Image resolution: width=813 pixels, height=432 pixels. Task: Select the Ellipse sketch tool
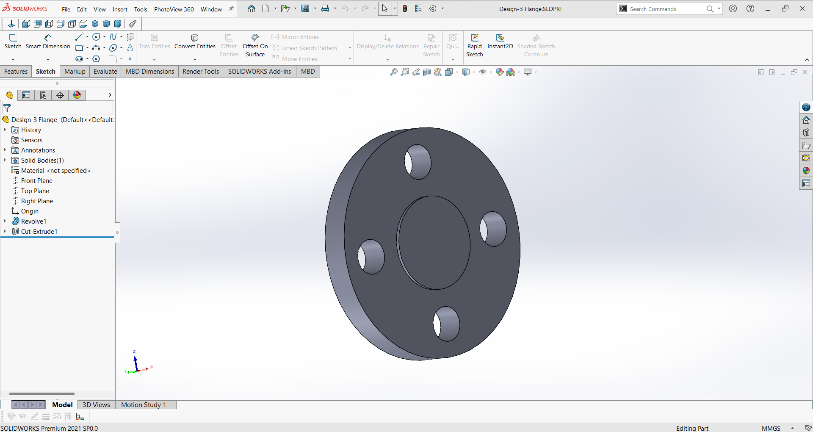click(113, 48)
